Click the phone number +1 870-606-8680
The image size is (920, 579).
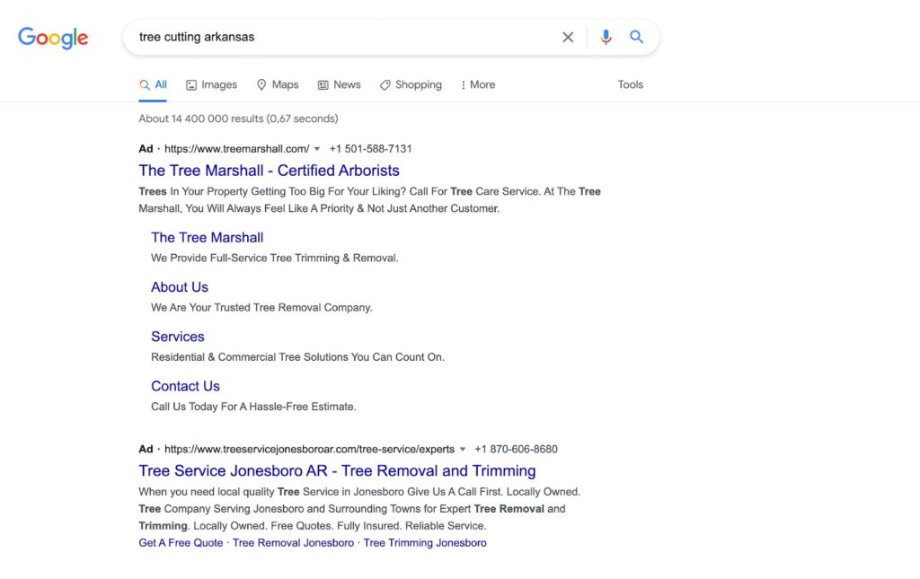(x=516, y=450)
